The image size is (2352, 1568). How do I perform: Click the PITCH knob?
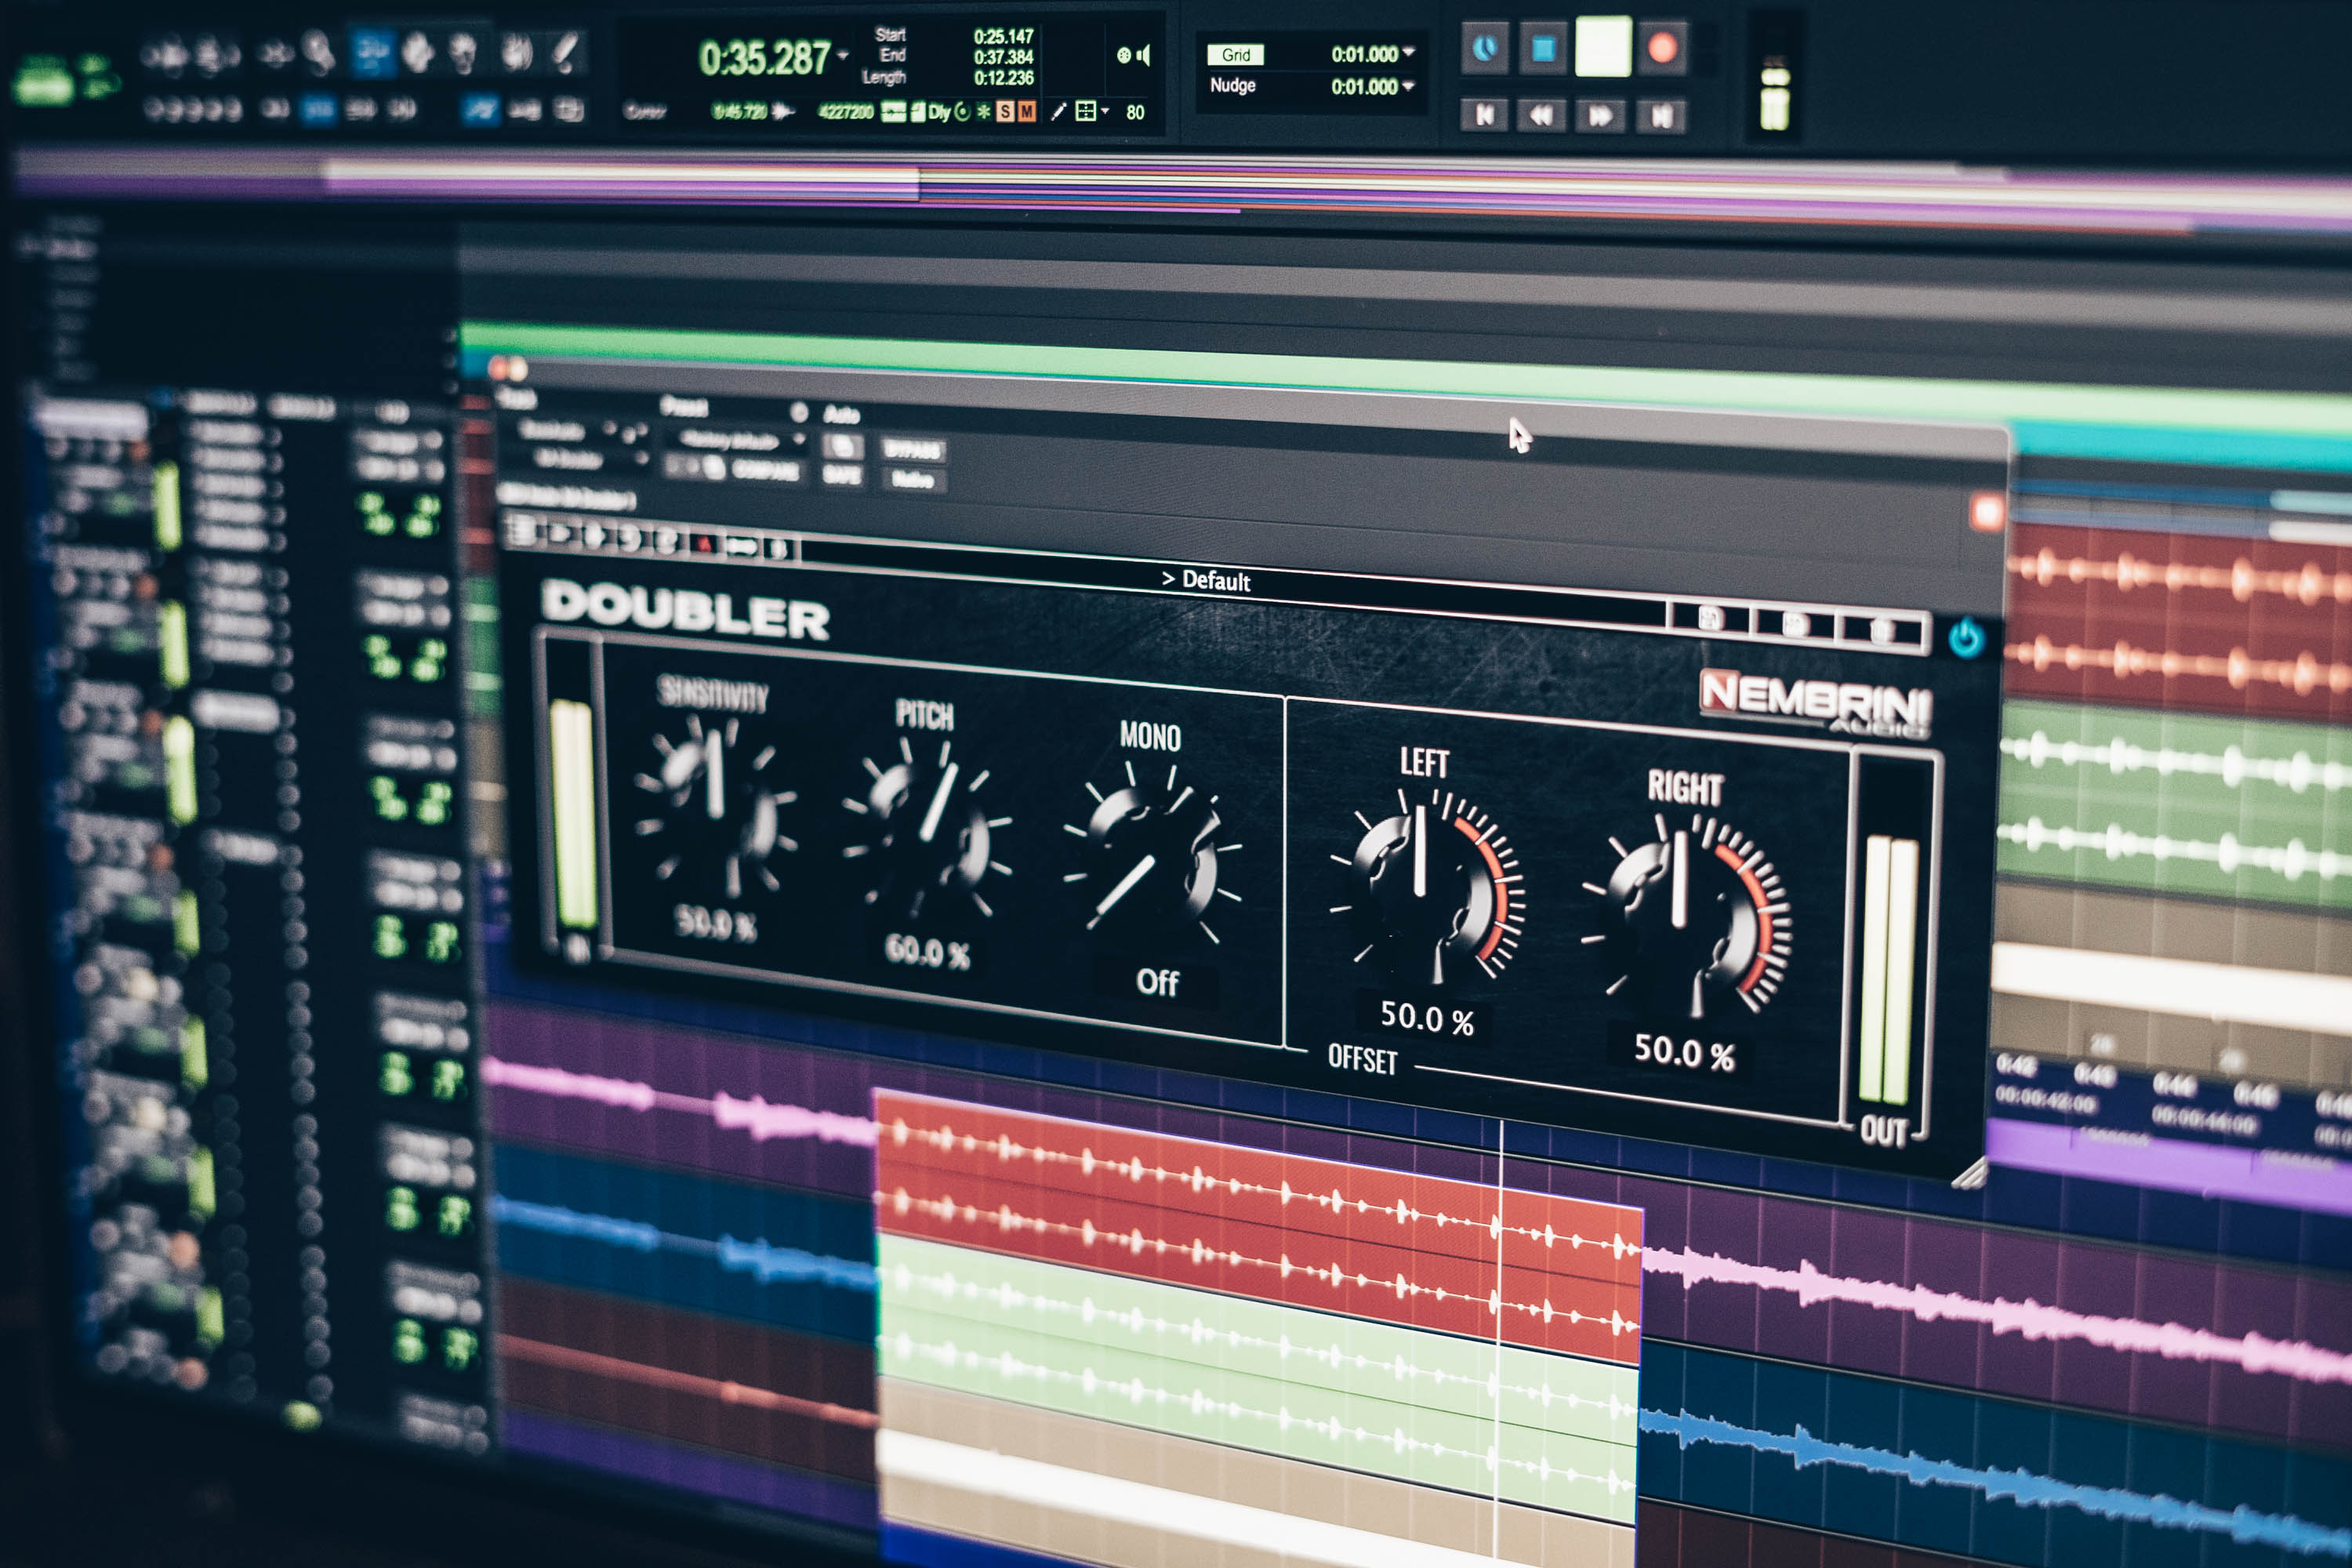[x=929, y=829]
